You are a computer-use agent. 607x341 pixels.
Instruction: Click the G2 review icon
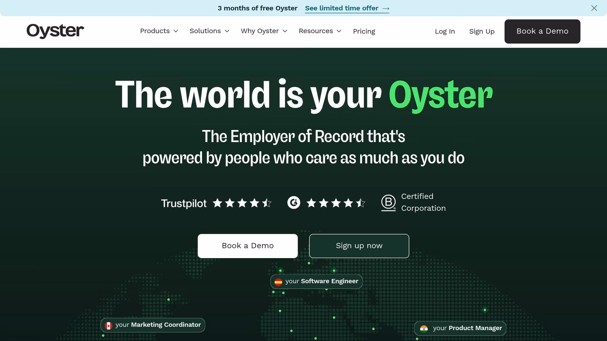(x=293, y=203)
